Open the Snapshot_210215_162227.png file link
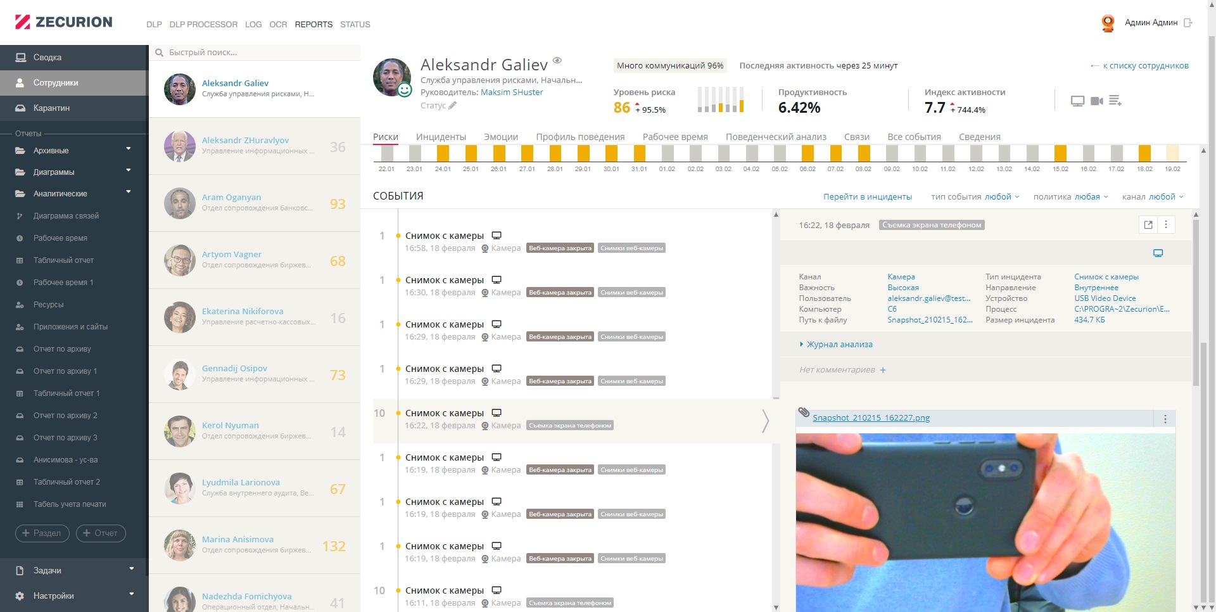1216x612 pixels. tap(871, 418)
